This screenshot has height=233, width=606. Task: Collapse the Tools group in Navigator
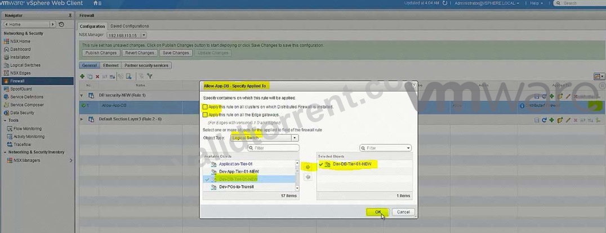click(x=5, y=120)
